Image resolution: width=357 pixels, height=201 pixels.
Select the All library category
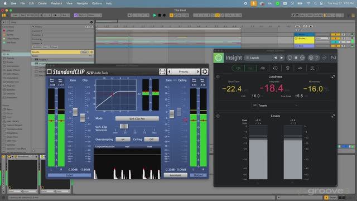(16, 54)
